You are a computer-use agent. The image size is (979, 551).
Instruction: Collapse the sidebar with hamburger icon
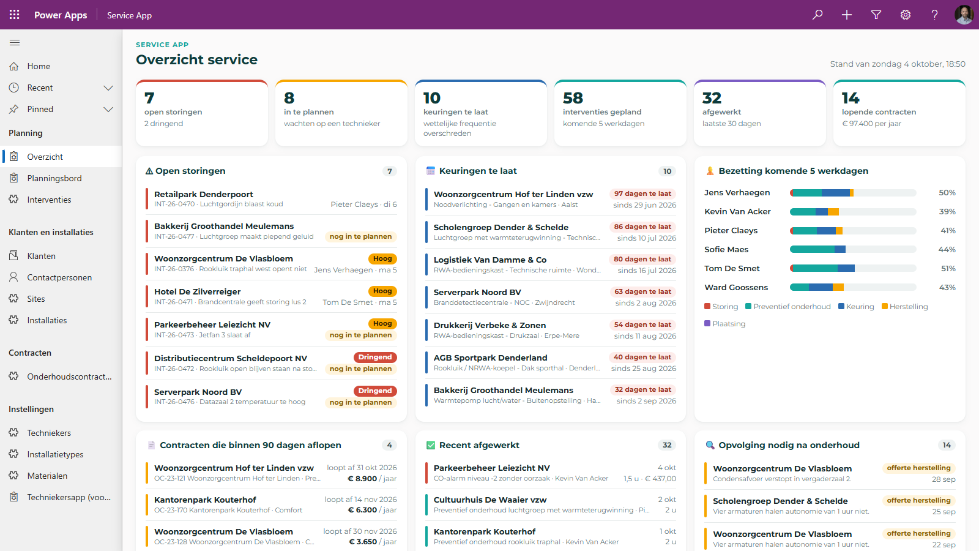pos(15,42)
